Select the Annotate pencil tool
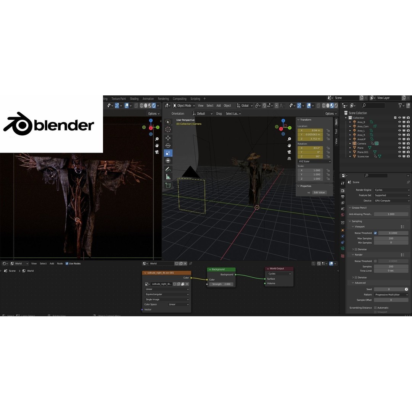Screen dimensions: 412x412 pyautogui.click(x=168, y=169)
